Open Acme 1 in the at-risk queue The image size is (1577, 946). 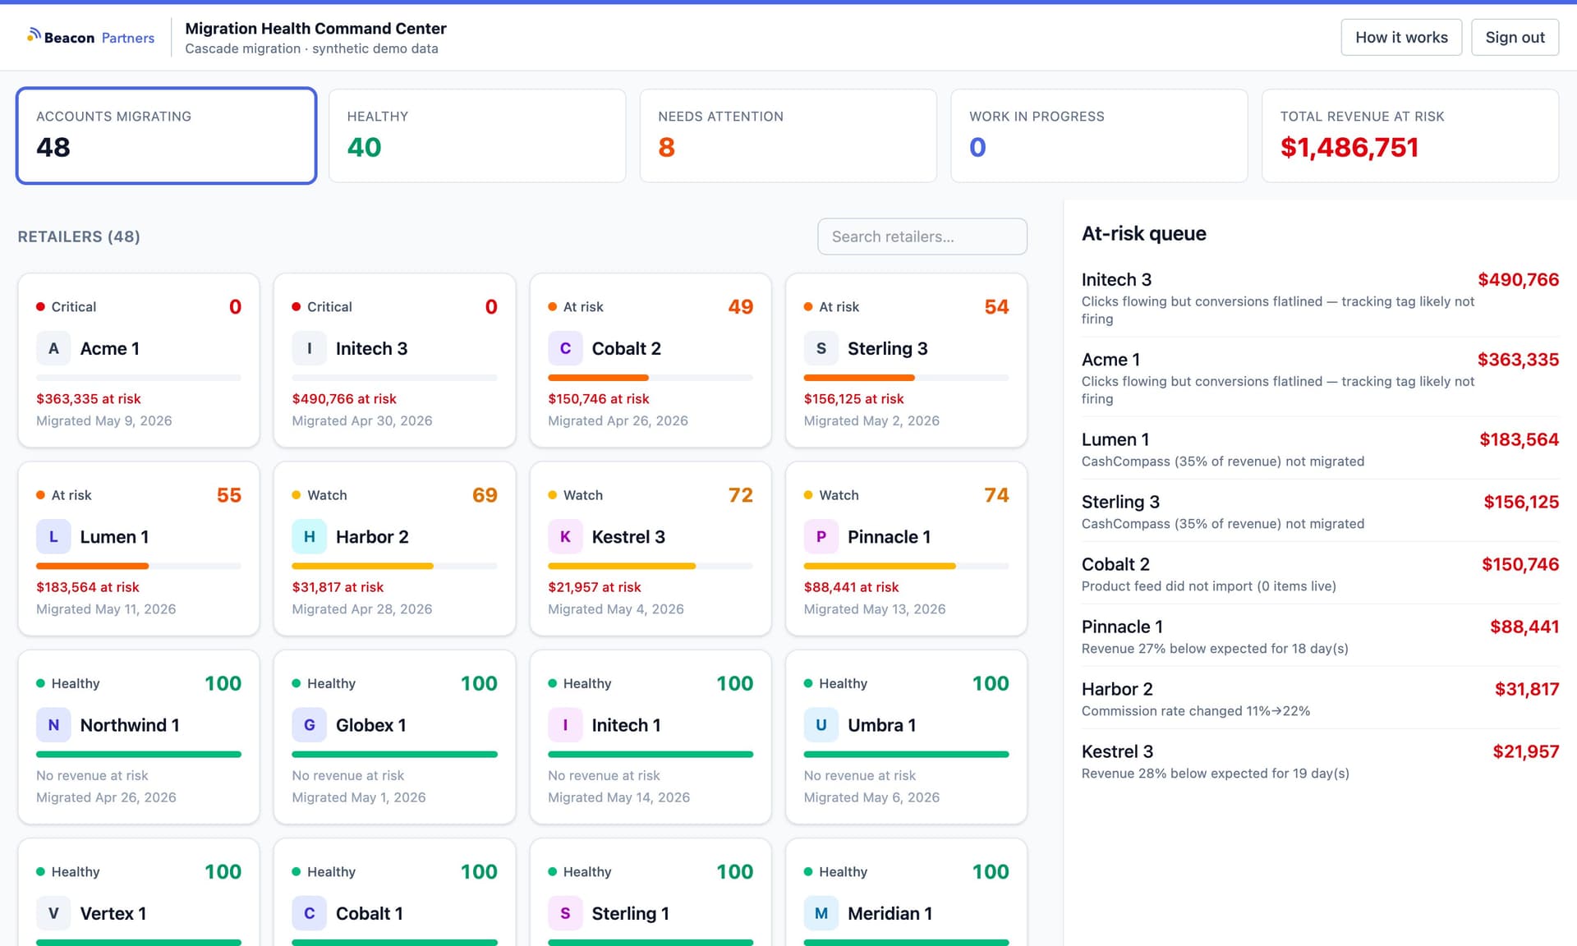1320,378
